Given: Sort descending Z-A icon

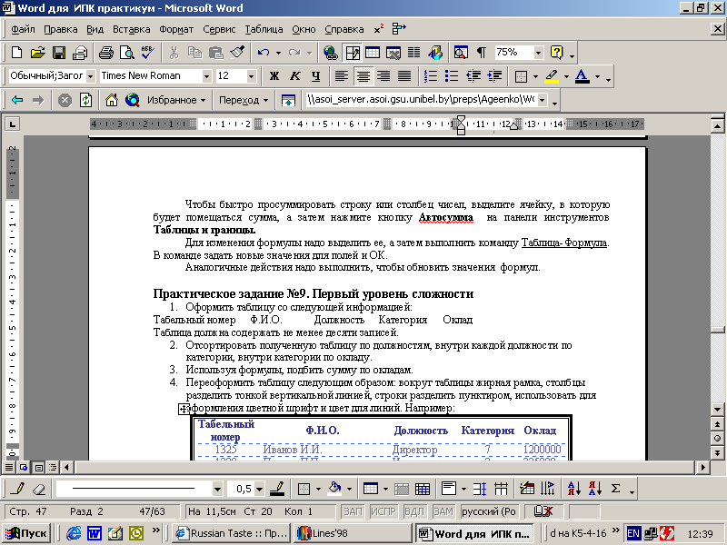Looking at the screenshot, I should (x=595, y=489).
